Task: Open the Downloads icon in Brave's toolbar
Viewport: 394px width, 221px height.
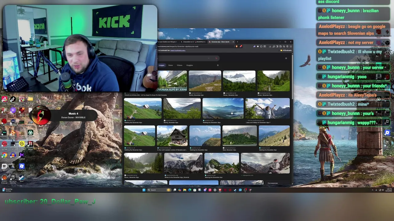Action: [x=270, y=46]
